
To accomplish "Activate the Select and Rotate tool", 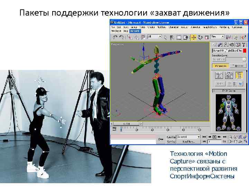I will 200,37.
